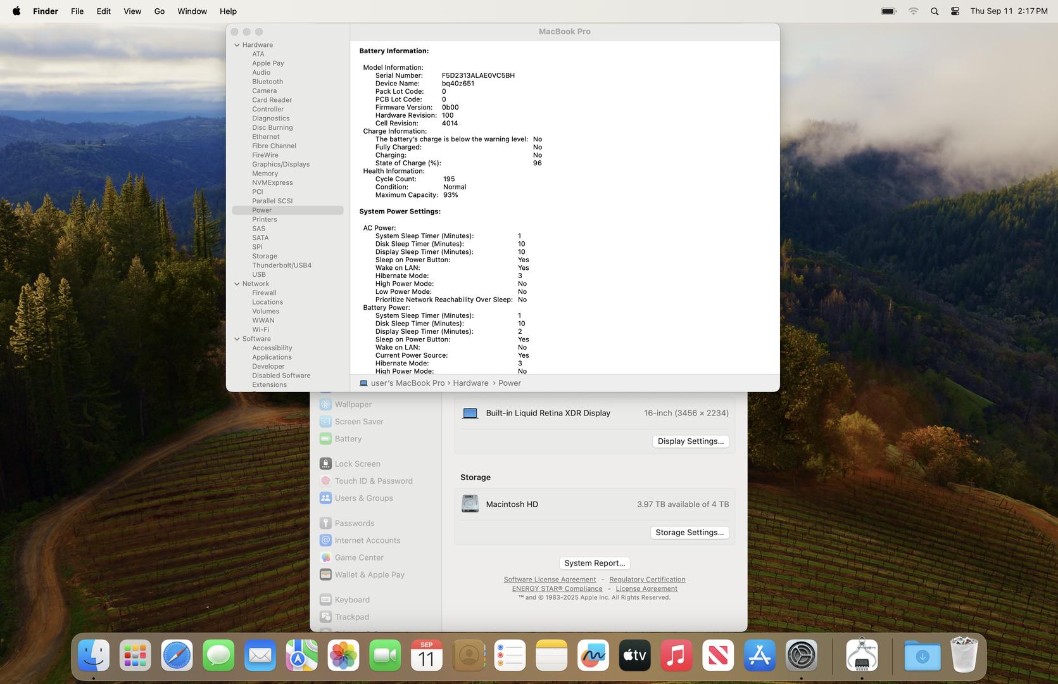Select Firewall under Network
Screen dimensions: 1058x684
(264, 293)
